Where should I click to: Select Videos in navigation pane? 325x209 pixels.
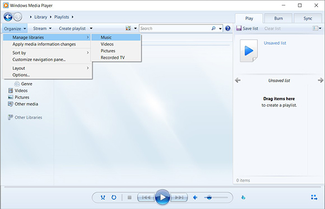(18, 90)
